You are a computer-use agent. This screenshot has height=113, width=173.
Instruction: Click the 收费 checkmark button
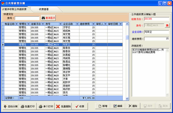[80, 106]
